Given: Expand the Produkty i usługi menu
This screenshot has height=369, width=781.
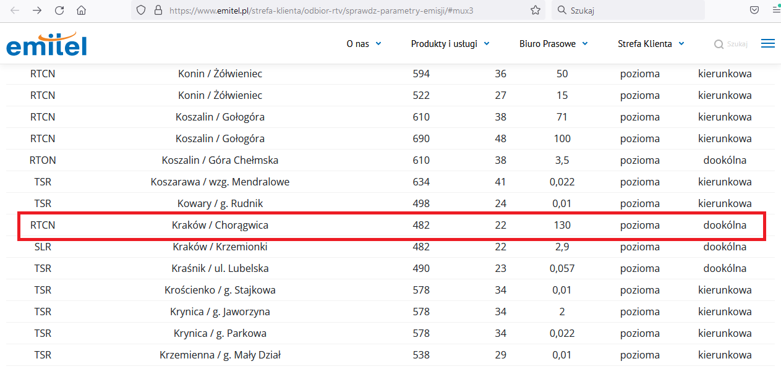Looking at the screenshot, I should click(x=450, y=44).
